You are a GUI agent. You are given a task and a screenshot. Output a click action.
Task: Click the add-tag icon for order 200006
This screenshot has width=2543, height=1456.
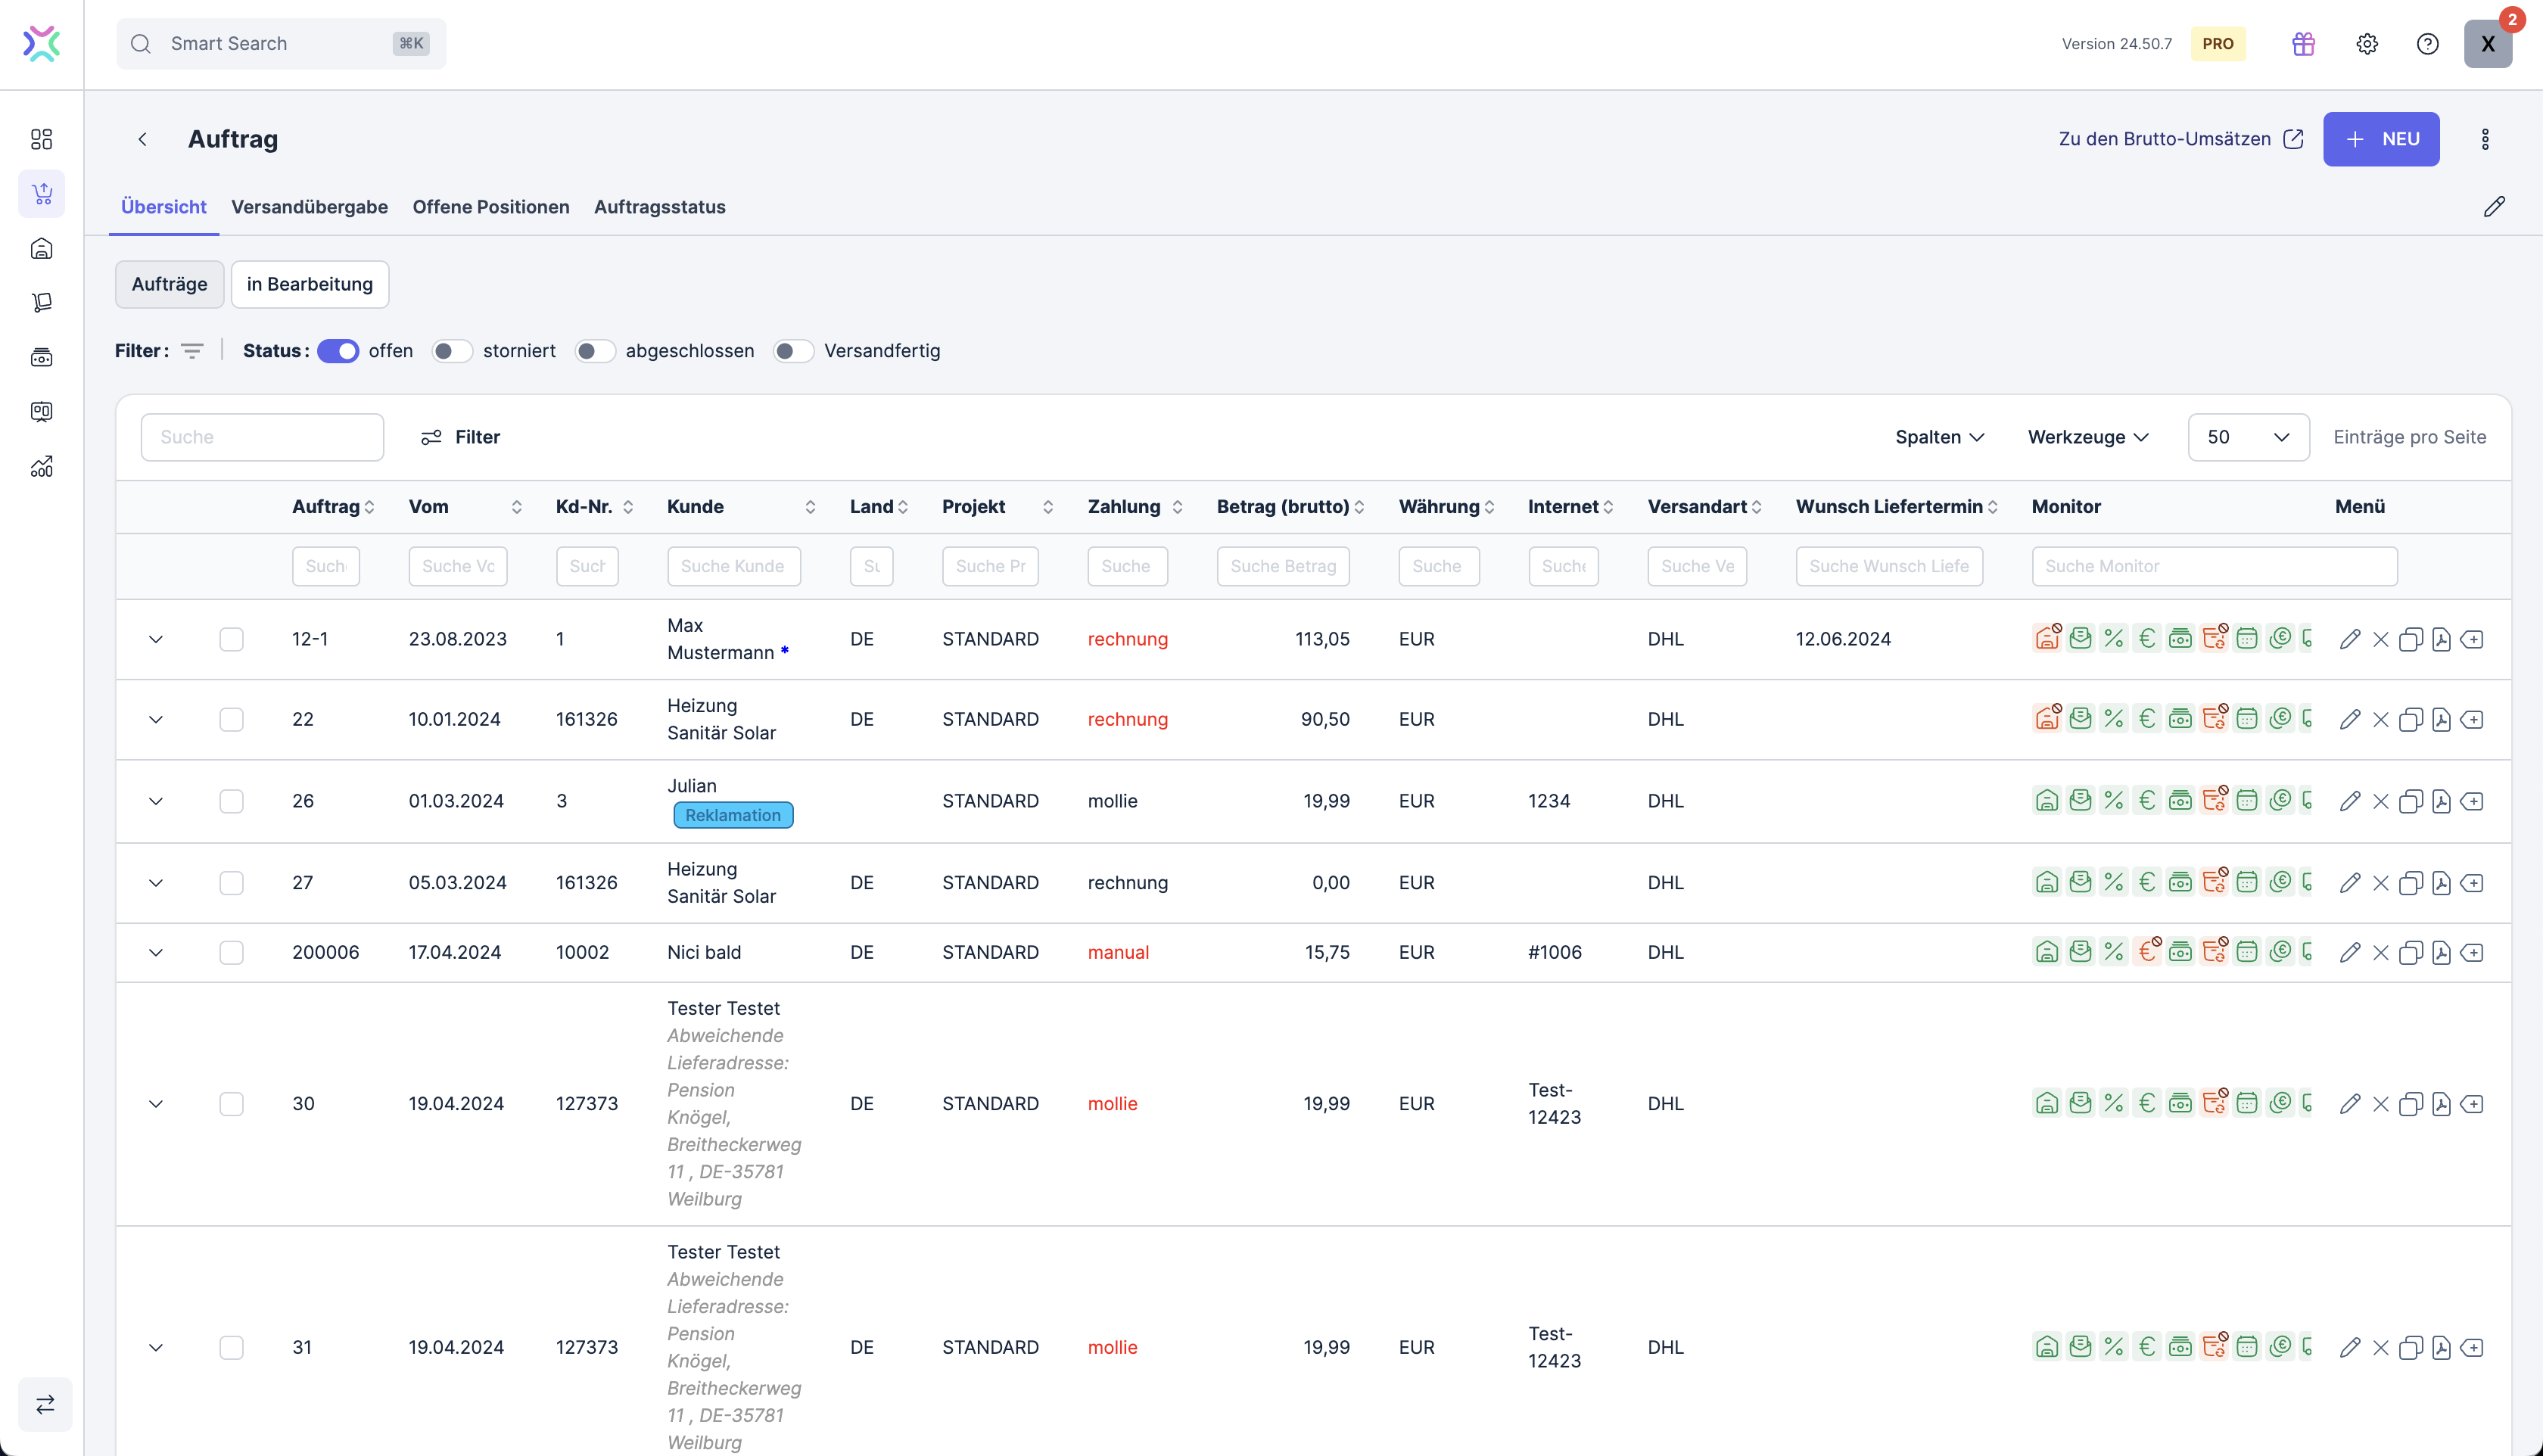coord(2472,953)
